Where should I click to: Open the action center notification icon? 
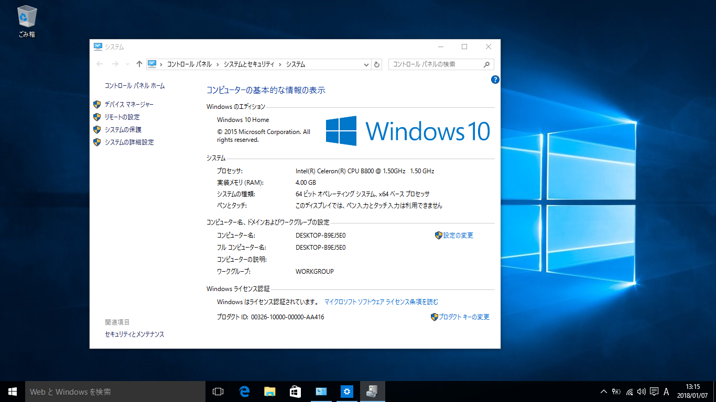tap(654, 392)
